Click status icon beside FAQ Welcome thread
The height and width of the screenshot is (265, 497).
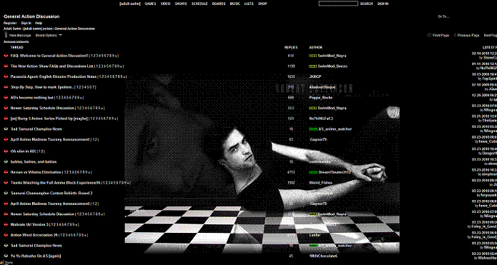pyautogui.click(x=6, y=56)
